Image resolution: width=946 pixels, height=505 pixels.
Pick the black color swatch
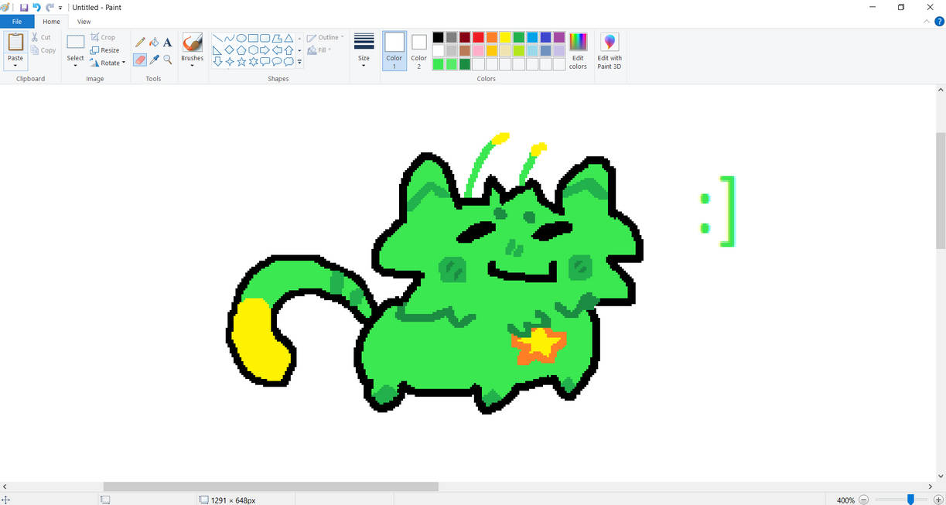coord(439,37)
